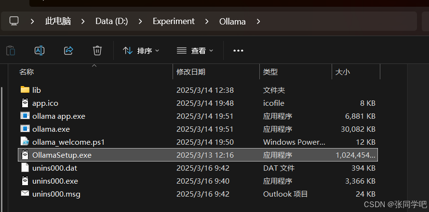
Task: Select the app.ico file name
Action: click(x=45, y=103)
